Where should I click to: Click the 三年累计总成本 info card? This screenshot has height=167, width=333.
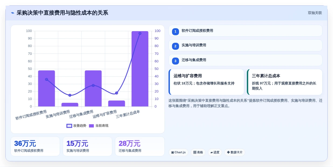click(x=285, y=82)
